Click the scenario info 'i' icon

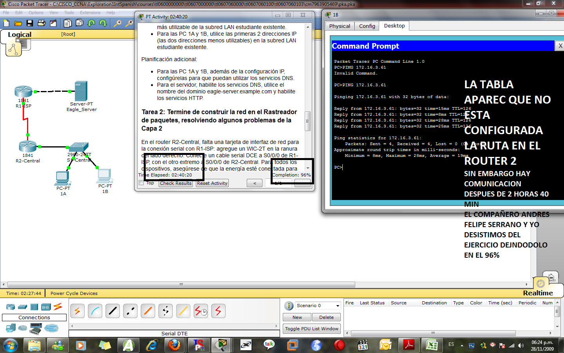click(289, 306)
